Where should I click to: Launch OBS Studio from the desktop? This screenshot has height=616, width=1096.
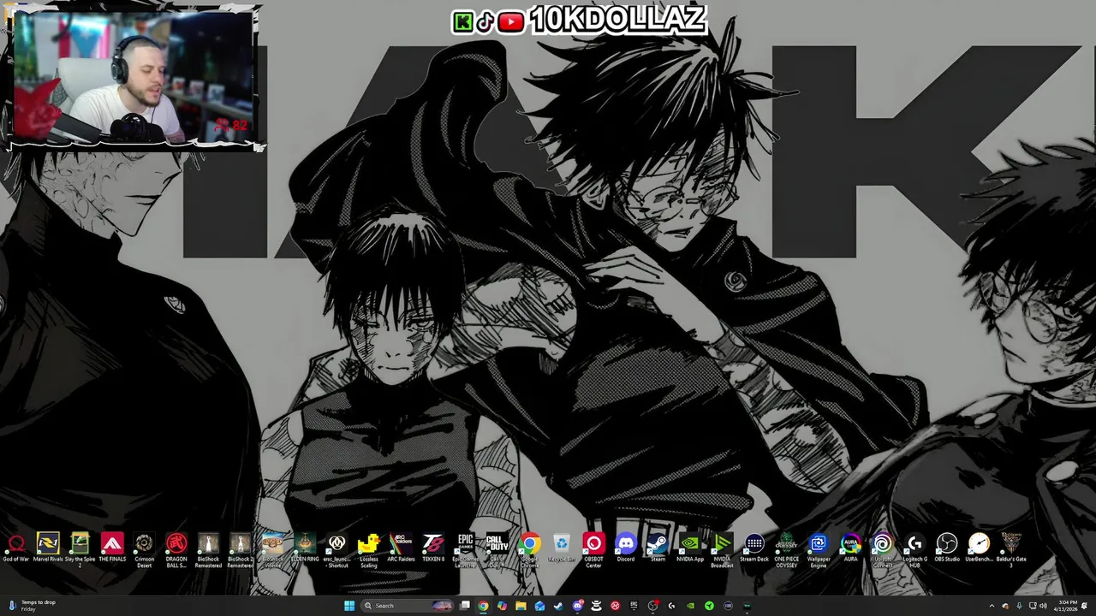(x=947, y=548)
